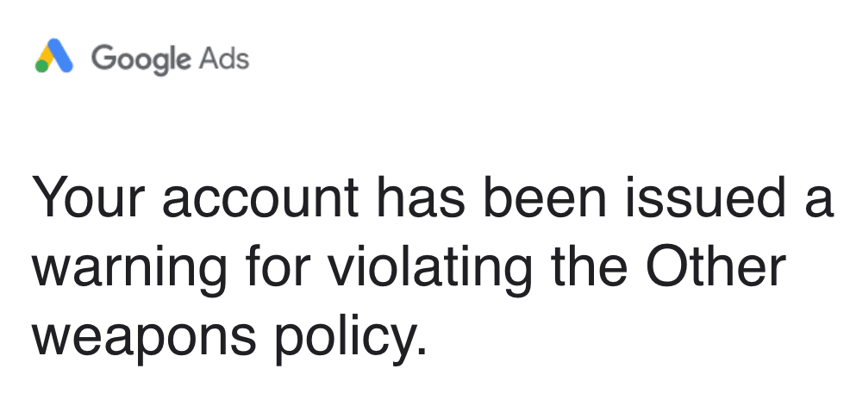Click the capital "G" in the Google wordmark
Image resolution: width=850 pixels, height=400 pixels.
(x=102, y=59)
